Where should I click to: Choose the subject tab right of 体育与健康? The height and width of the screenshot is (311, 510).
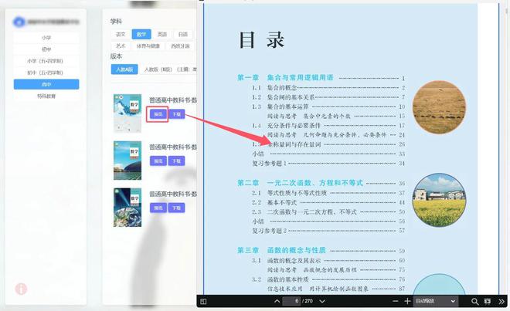[x=180, y=46]
